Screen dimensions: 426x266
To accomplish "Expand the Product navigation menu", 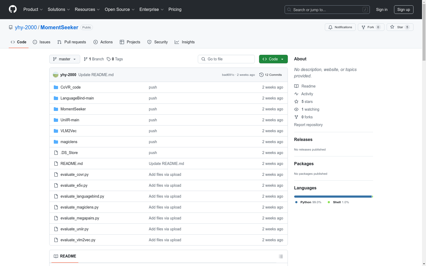I will pyautogui.click(x=33, y=9).
